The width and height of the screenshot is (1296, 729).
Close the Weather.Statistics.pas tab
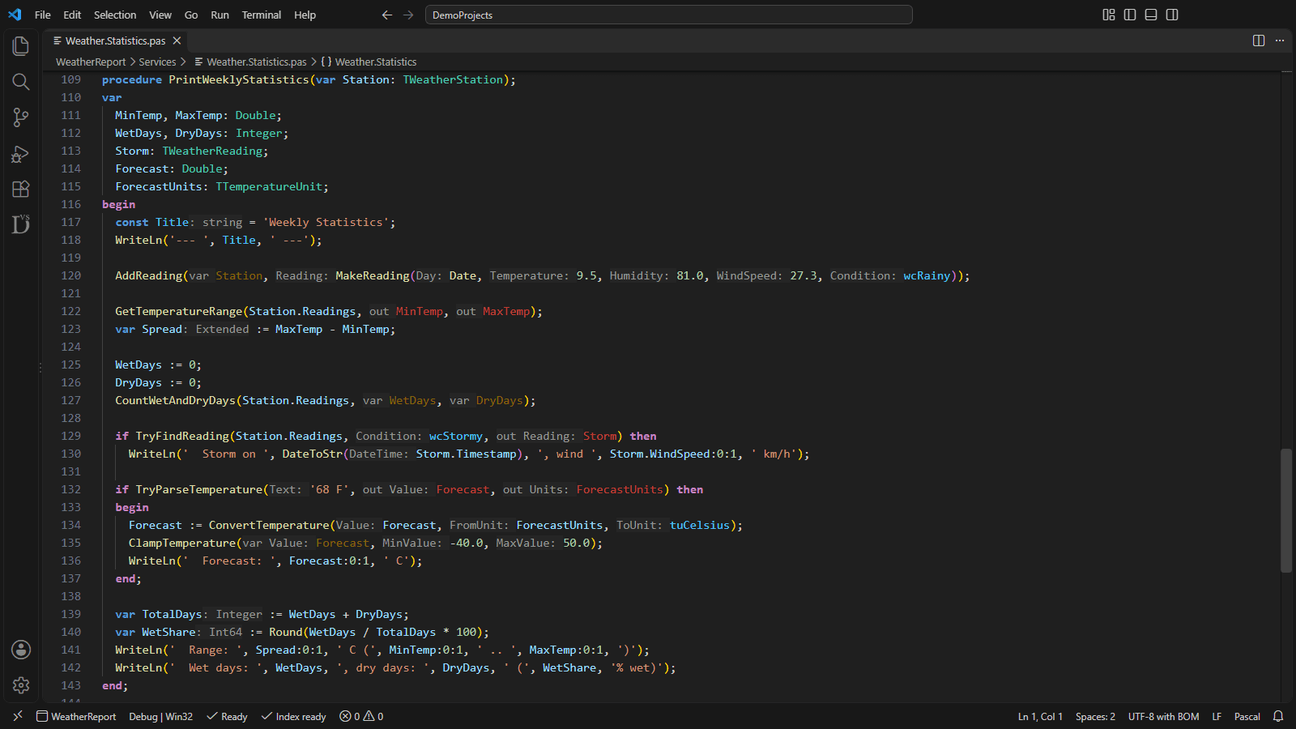177,40
